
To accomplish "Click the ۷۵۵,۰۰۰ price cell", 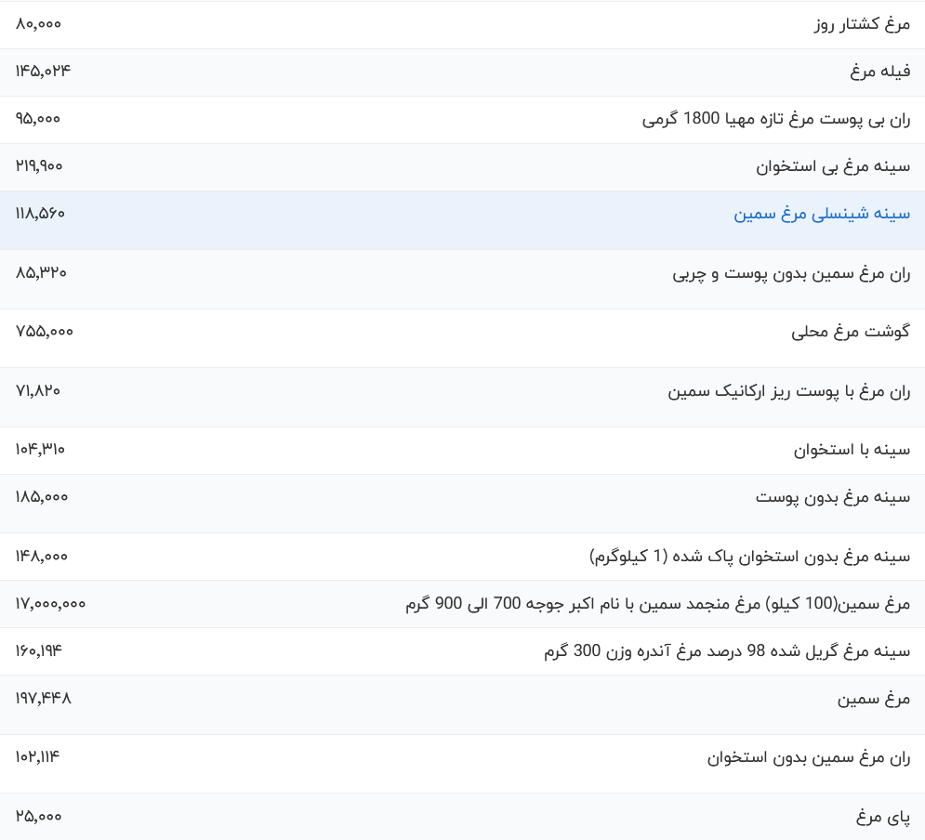I will 44,332.
